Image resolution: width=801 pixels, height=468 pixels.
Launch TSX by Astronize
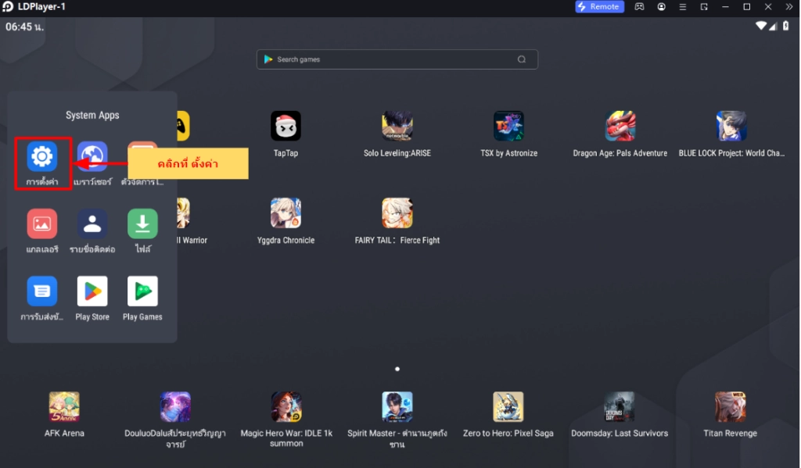click(508, 127)
